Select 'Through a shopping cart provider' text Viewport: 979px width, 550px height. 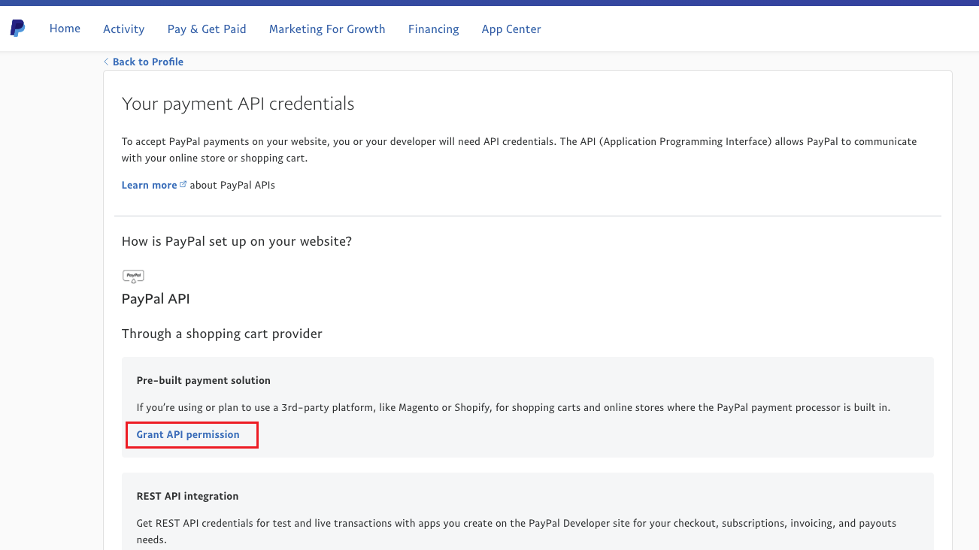pos(222,334)
